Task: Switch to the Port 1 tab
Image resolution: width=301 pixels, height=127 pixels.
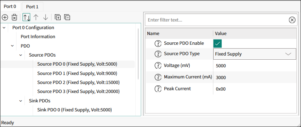Action: click(x=32, y=7)
